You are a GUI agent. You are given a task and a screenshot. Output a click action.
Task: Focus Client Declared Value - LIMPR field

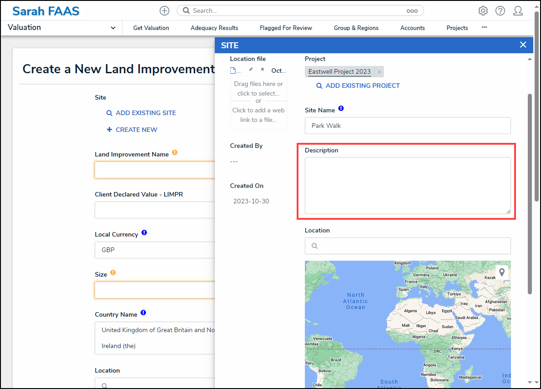(155, 210)
